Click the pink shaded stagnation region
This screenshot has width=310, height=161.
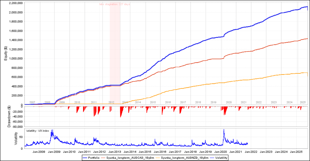(115, 52)
